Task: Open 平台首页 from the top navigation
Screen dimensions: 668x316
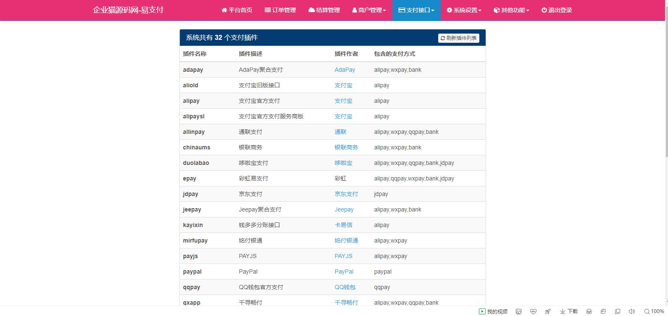Action: (x=237, y=10)
